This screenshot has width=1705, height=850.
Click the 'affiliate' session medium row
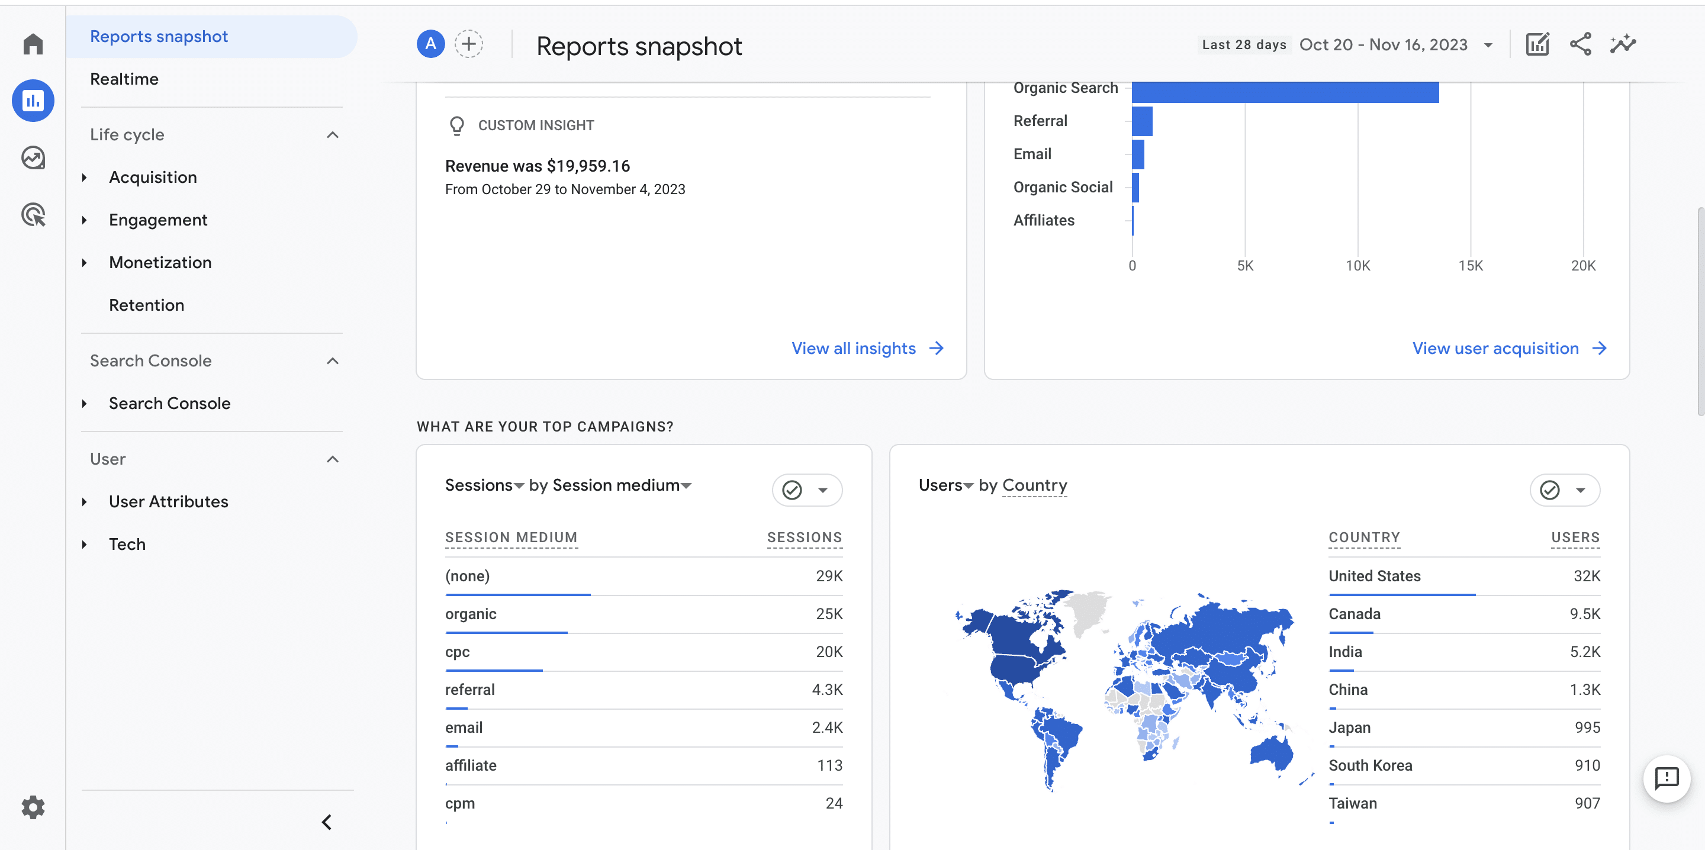pyautogui.click(x=644, y=766)
